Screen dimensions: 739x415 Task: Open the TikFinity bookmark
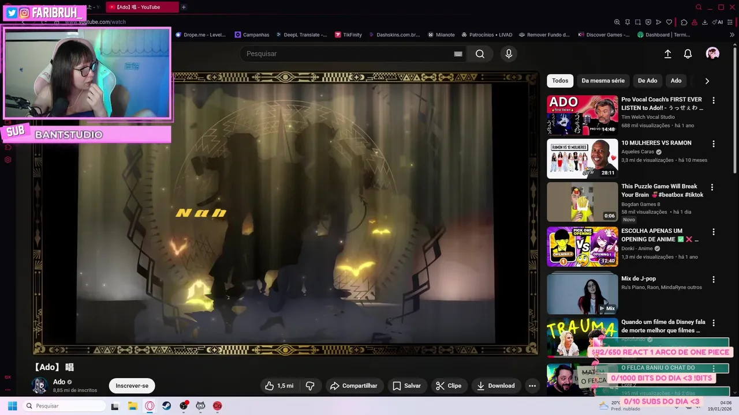pos(348,35)
